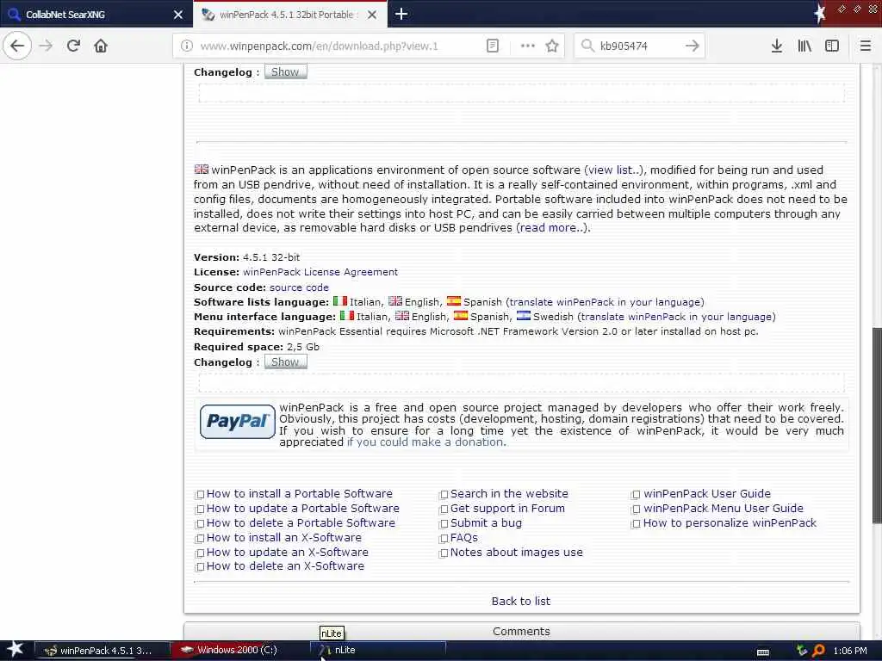Screen dimensions: 882x661
Task: Click the keyboard tray icon
Action: click(x=763, y=652)
